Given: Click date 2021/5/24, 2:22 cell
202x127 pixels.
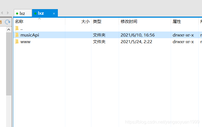Looking at the screenshot, I should click(x=136, y=42).
